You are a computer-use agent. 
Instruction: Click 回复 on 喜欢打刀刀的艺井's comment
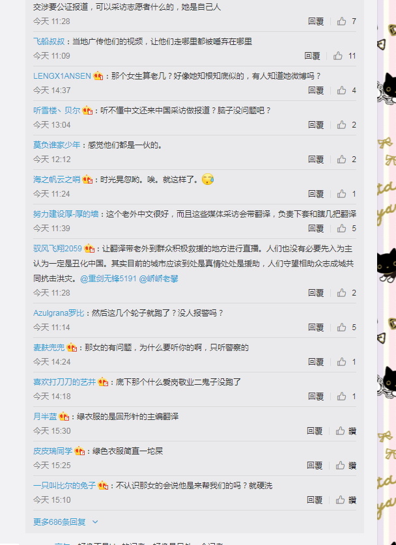(316, 397)
